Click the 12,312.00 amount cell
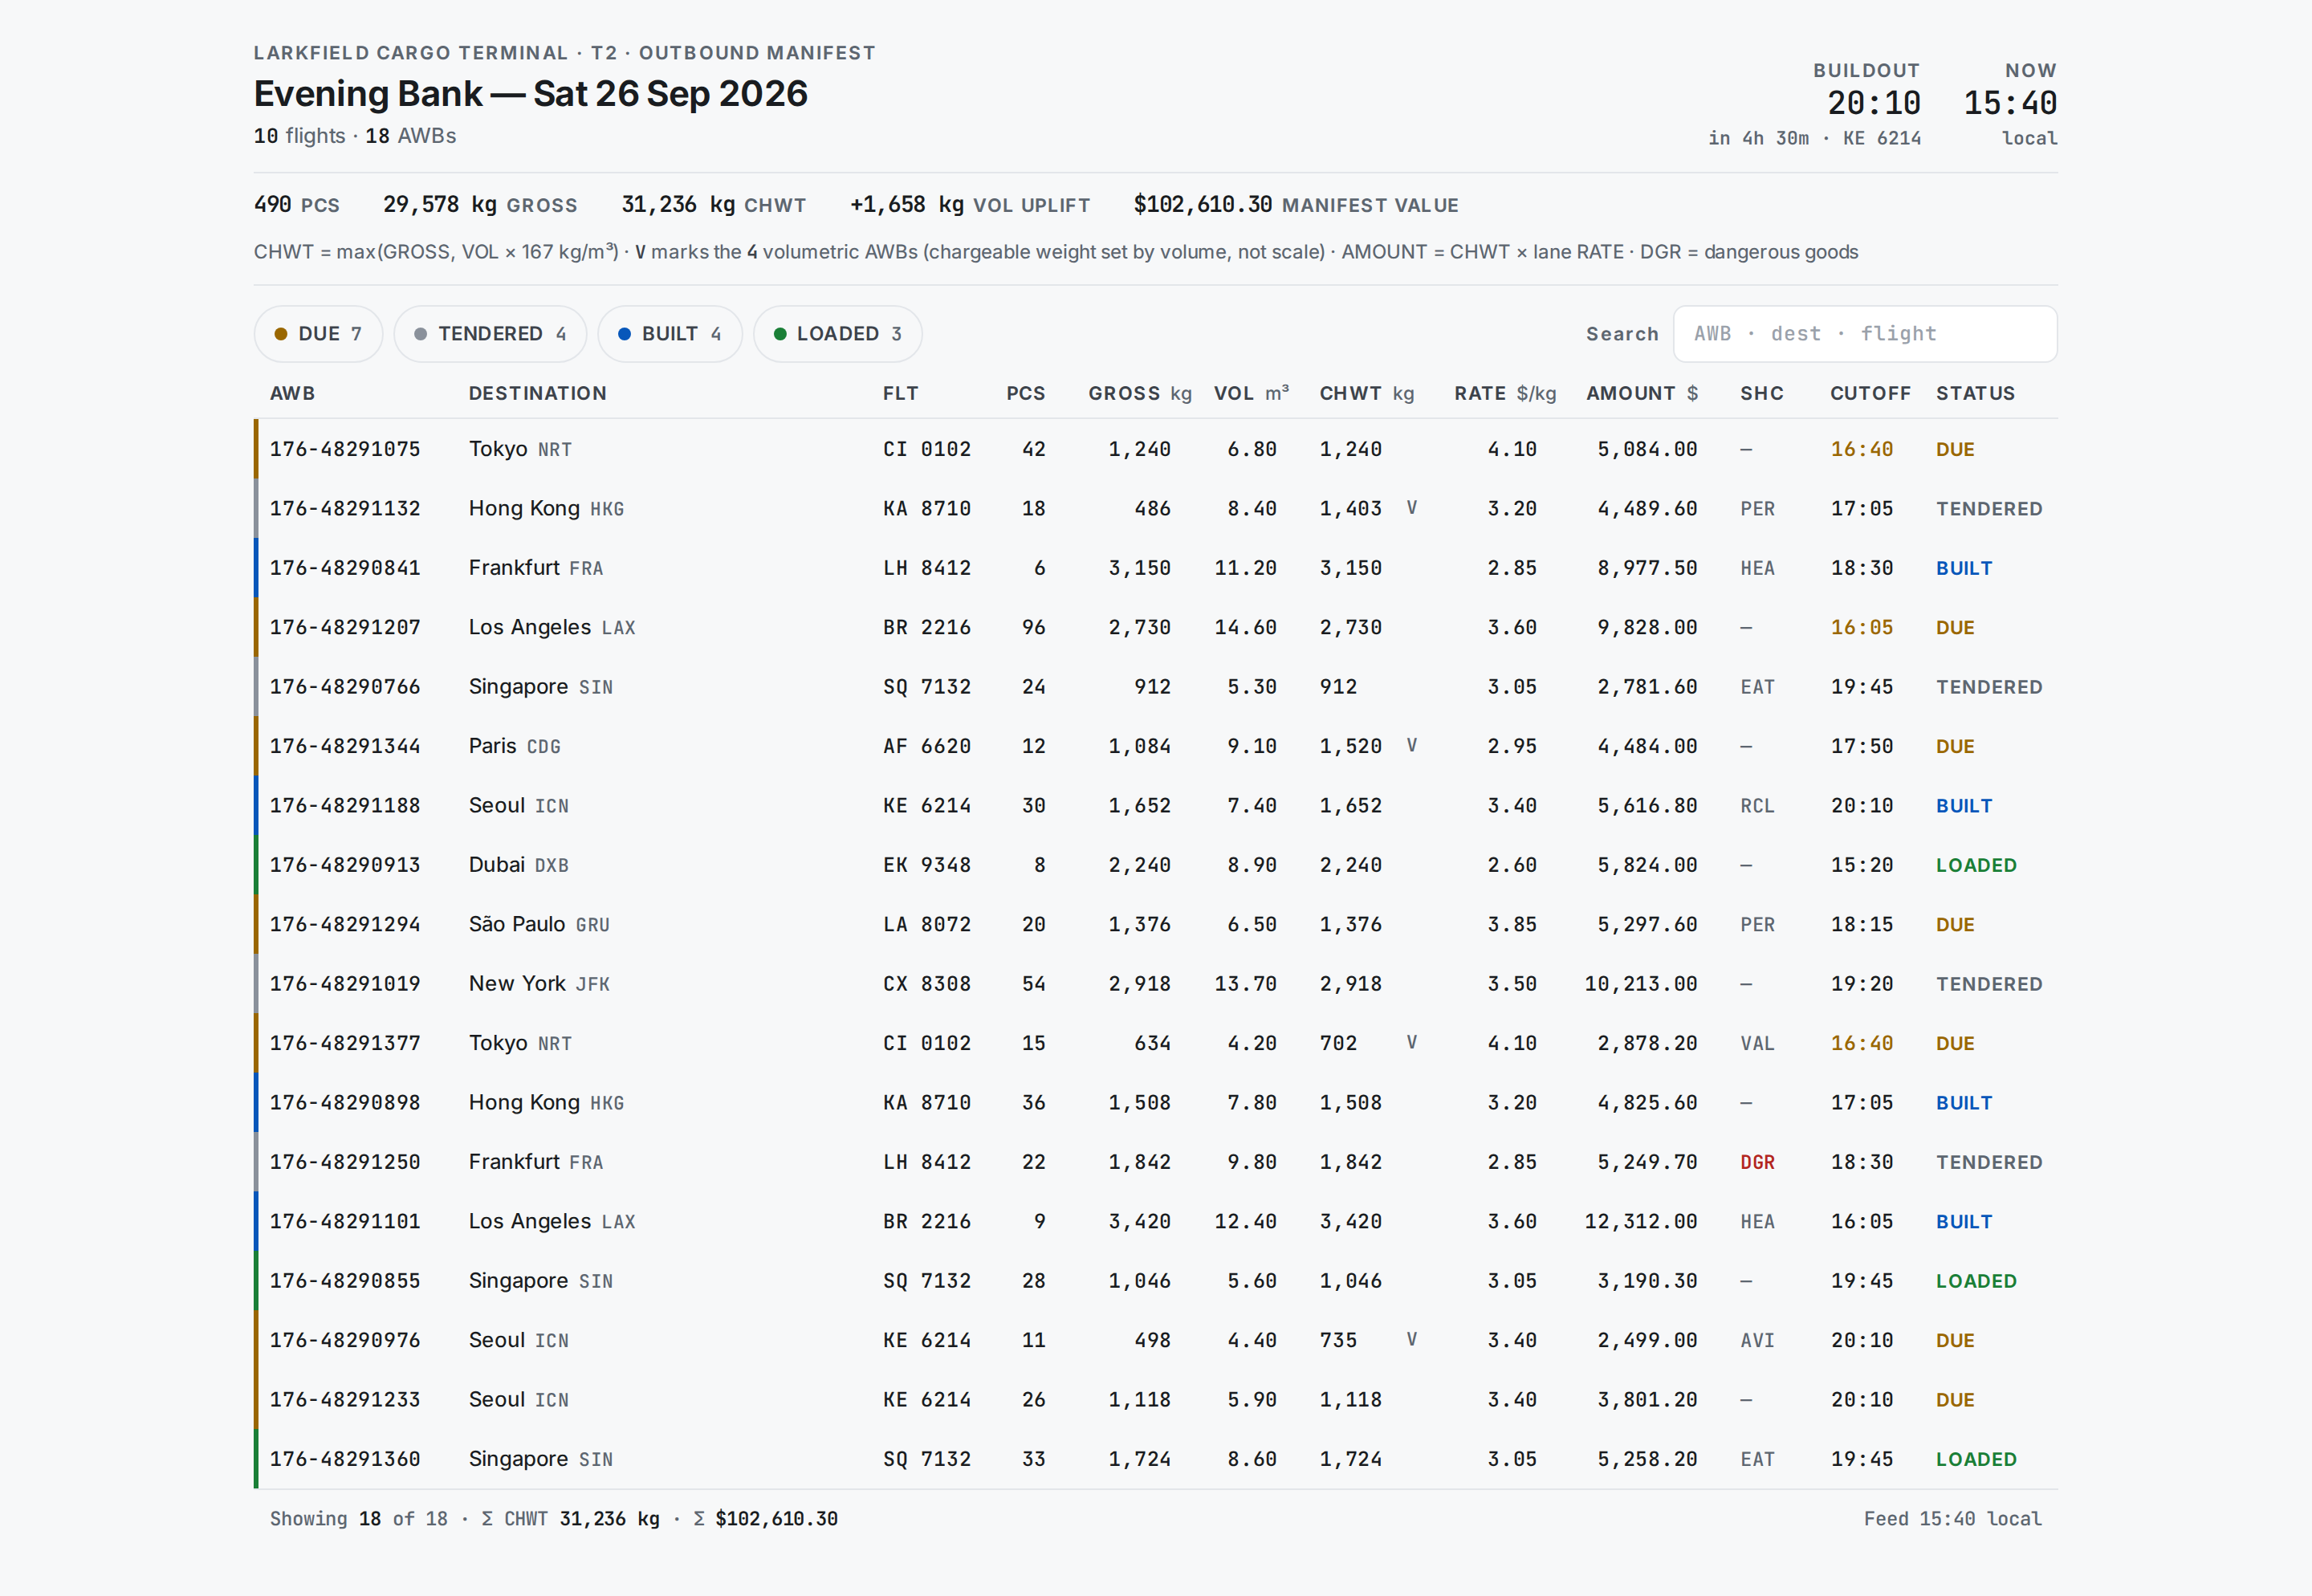The height and width of the screenshot is (1596, 2312). click(x=1641, y=1222)
